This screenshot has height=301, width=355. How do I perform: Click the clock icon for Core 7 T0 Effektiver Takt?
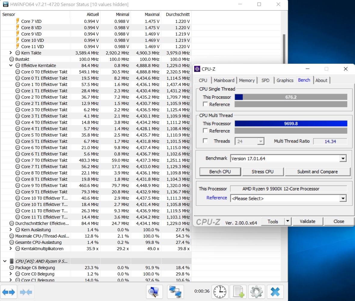tap(18, 160)
